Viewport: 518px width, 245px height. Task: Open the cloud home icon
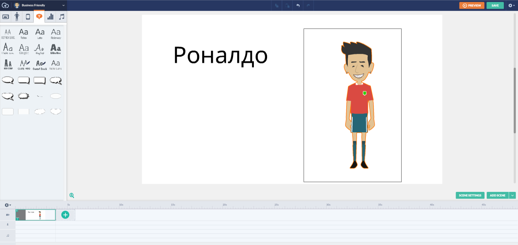click(x=5, y=5)
